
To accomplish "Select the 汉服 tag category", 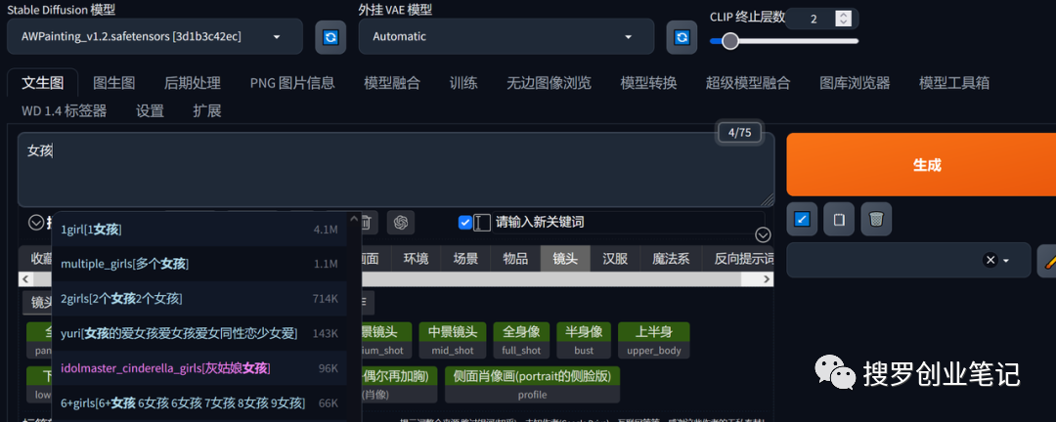I will click(615, 259).
